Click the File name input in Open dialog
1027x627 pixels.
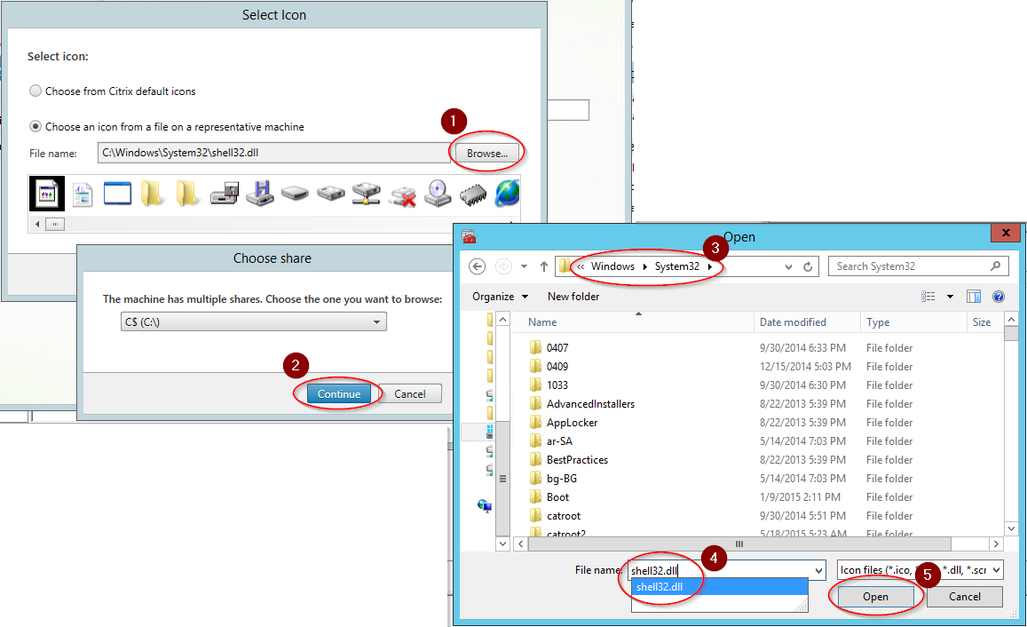tap(721, 571)
